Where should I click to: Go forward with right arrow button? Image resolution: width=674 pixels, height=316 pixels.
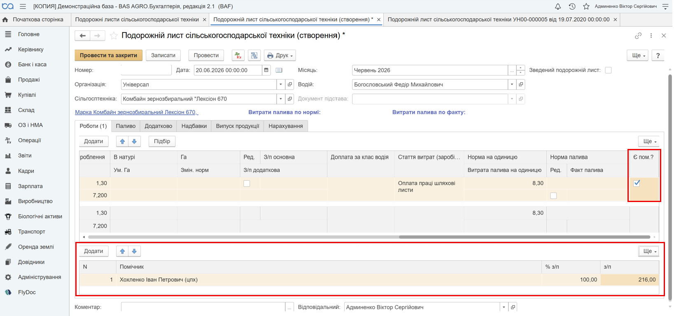pos(97,36)
